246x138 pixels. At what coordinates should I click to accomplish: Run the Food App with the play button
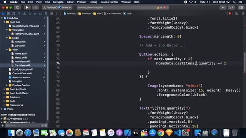click(27, 8)
